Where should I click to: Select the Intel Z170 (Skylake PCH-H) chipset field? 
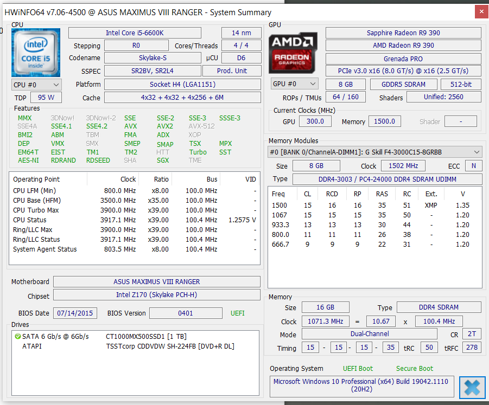156,295
